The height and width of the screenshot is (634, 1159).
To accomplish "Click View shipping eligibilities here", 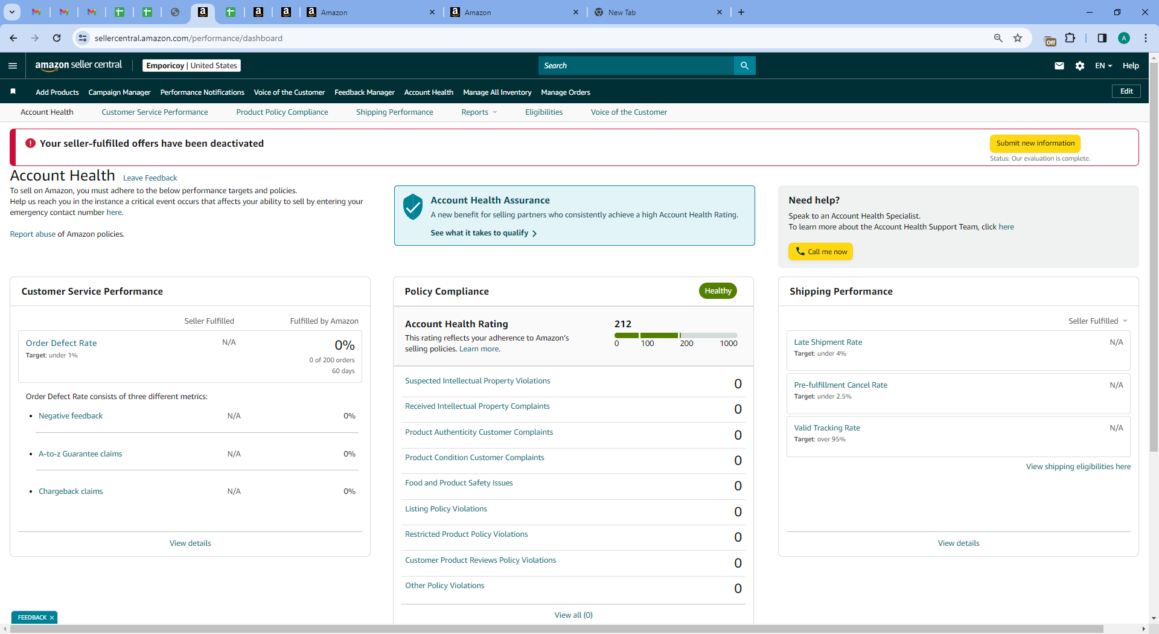I will click(1078, 467).
